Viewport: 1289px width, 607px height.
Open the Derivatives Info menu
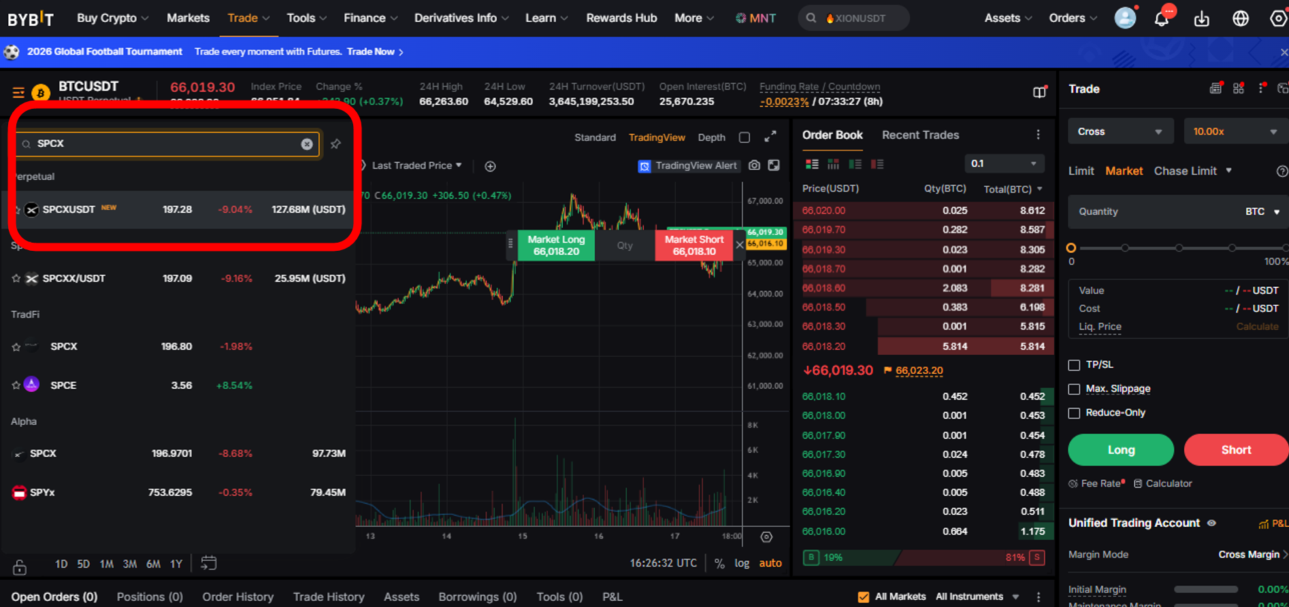click(x=461, y=18)
